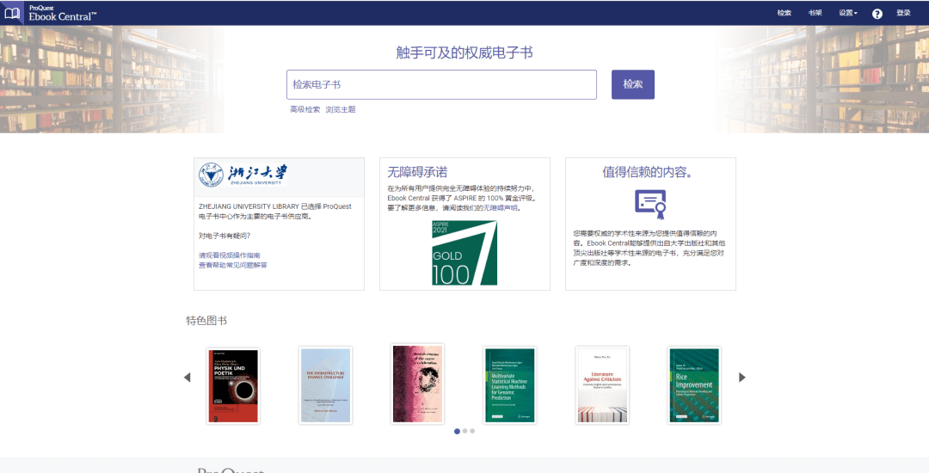This screenshot has height=473, width=929.
Task: Click the 无障碍承诺 card heading
Action: [x=418, y=172]
